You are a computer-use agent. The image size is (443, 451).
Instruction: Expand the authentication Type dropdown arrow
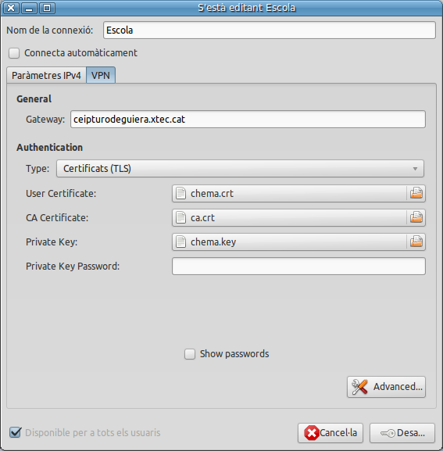click(x=415, y=169)
